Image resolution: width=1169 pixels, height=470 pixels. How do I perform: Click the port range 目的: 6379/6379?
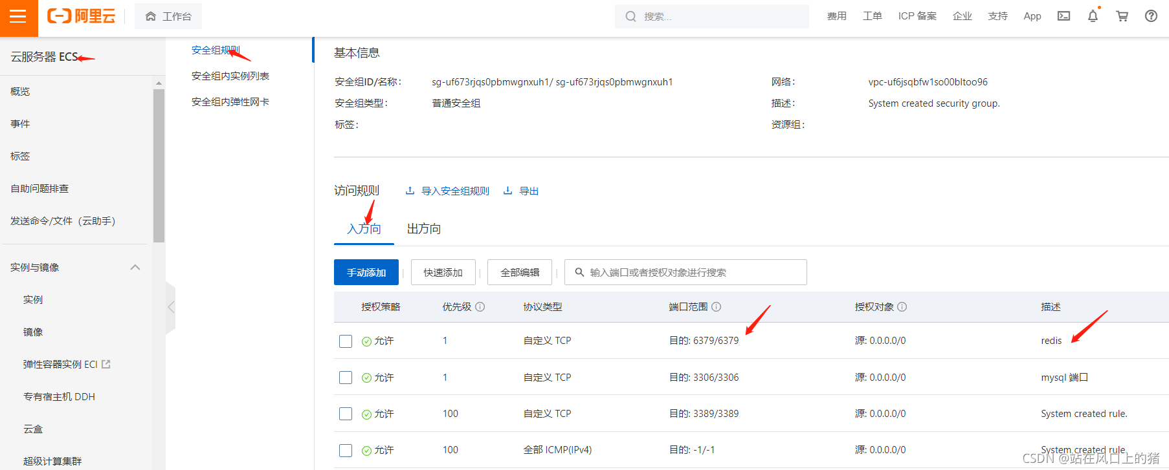(x=704, y=341)
